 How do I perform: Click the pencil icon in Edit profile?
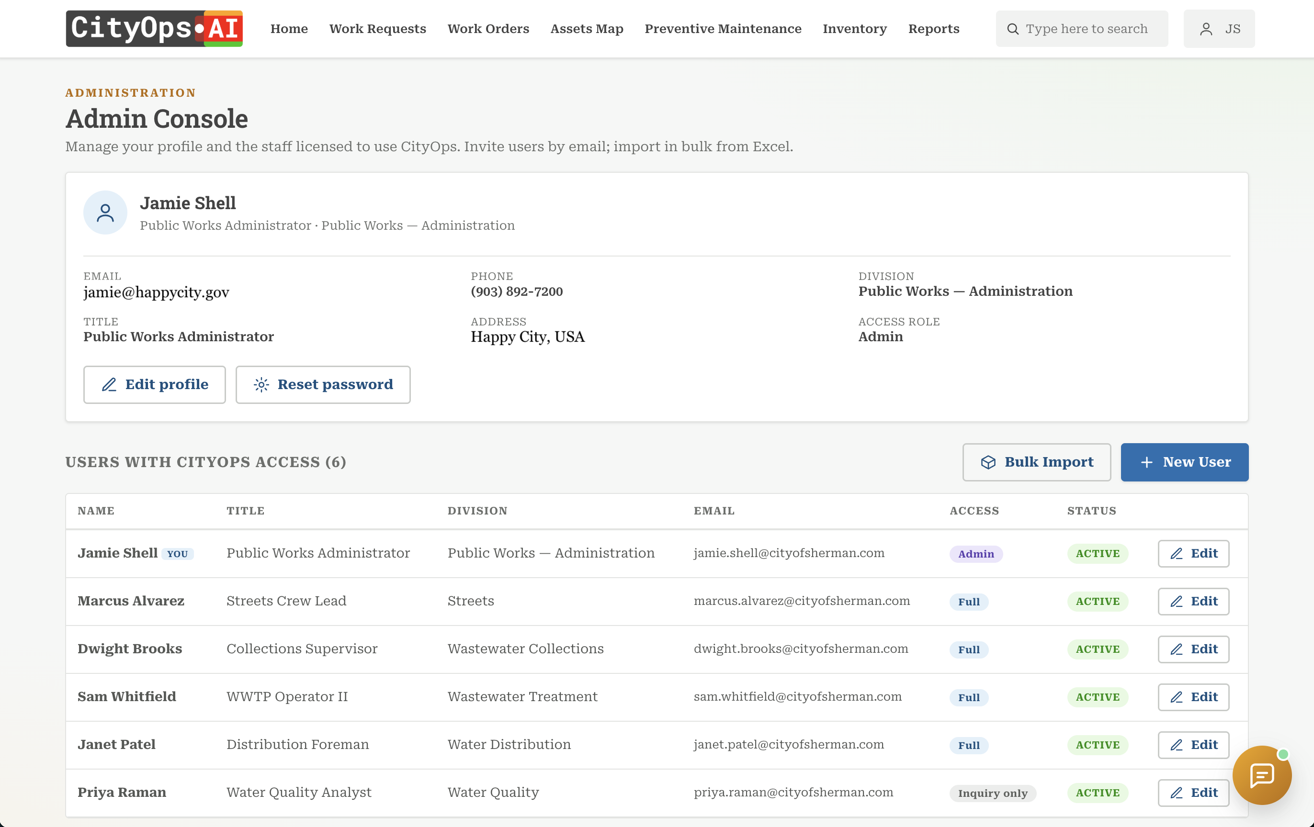pos(109,385)
